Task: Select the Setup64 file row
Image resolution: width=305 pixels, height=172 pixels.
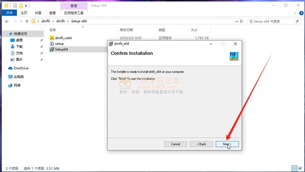Action: pyautogui.click(x=78, y=49)
